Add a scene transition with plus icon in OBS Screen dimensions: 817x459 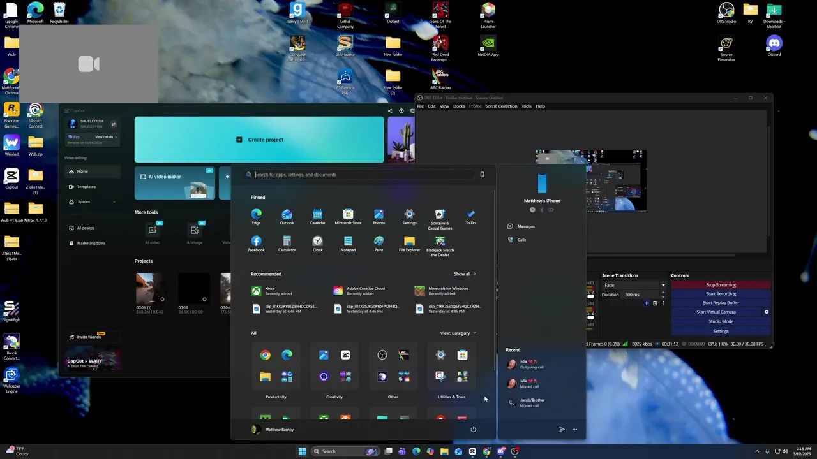(x=647, y=303)
